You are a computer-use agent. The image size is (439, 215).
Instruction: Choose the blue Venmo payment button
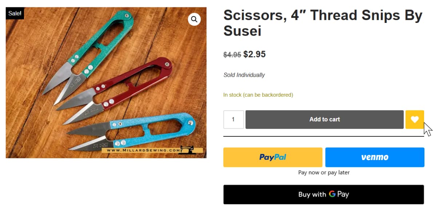coord(375,157)
